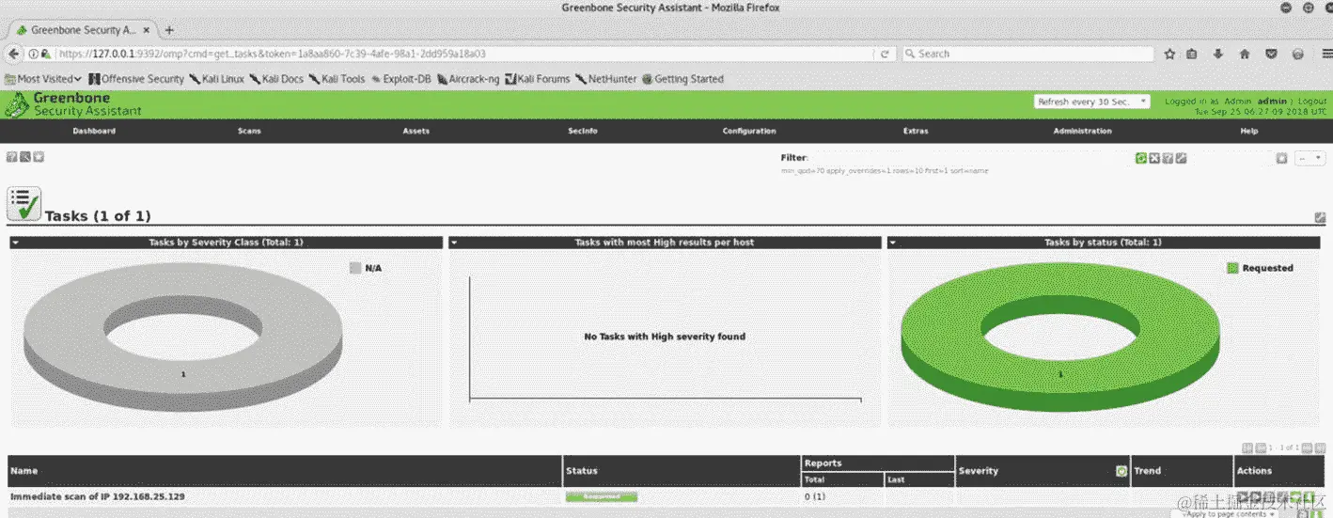The height and width of the screenshot is (518, 1333).
Task: Click the gray N/A legend swatch
Action: 355,268
